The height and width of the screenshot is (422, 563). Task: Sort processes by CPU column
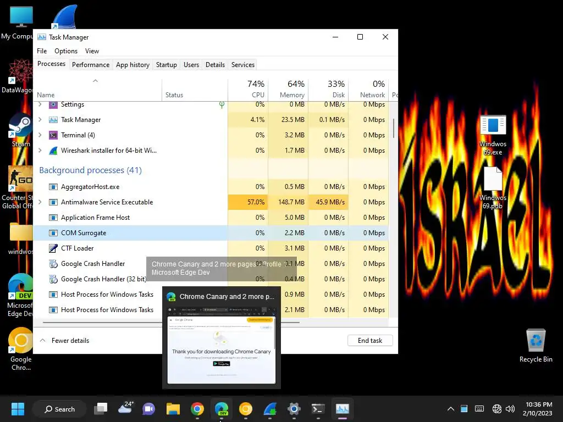[248, 89]
